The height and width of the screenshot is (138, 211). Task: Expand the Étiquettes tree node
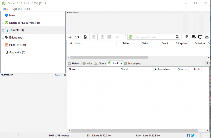tap(3, 38)
